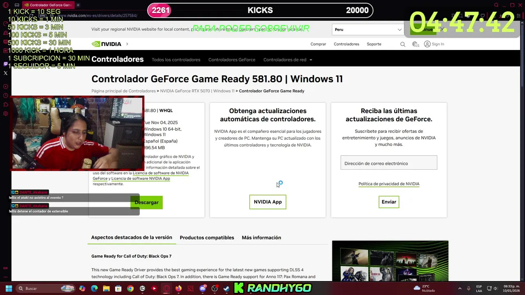Open the Opera GX taskbar icon
Viewport: 525px width, 295px height.
point(166,288)
